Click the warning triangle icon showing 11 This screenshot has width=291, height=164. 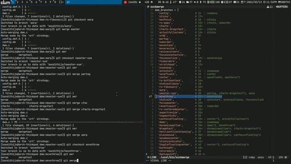(x=268, y=7)
